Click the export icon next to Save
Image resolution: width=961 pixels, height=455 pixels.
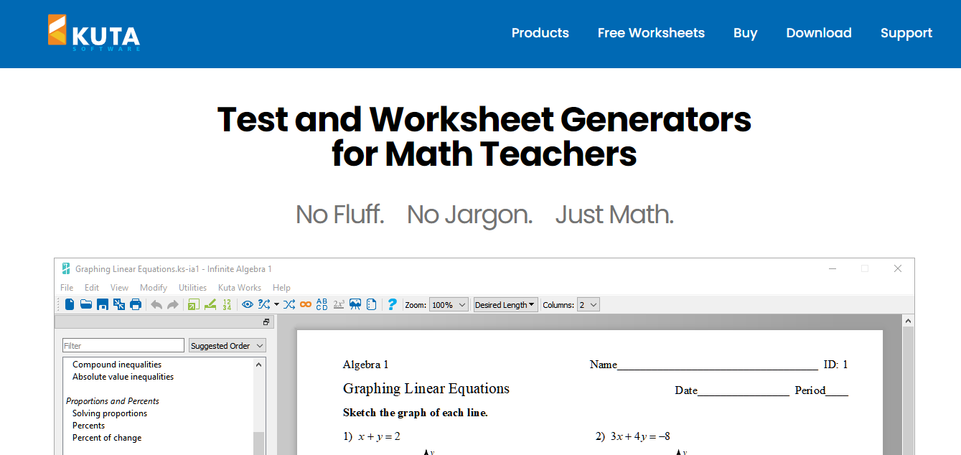point(119,304)
